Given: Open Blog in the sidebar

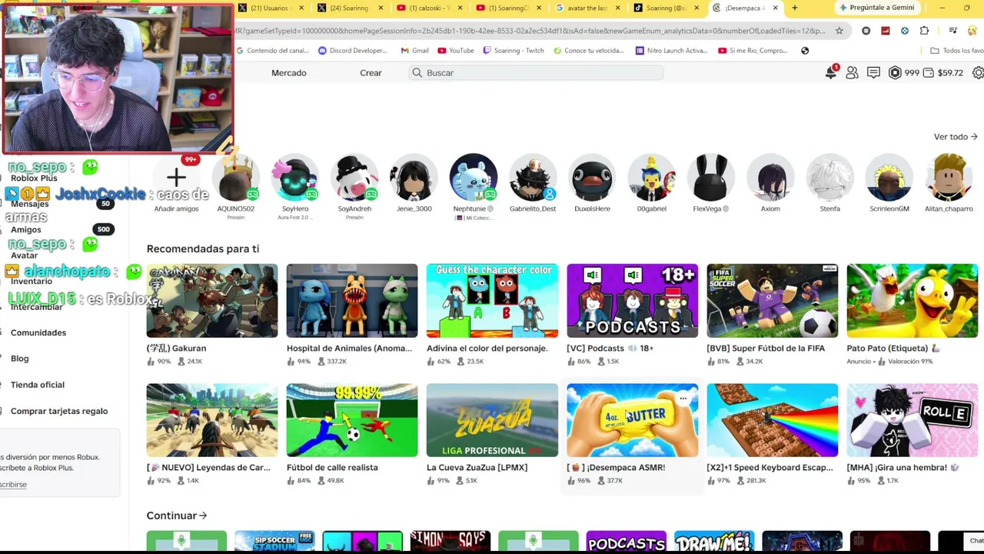Looking at the screenshot, I should pos(20,359).
